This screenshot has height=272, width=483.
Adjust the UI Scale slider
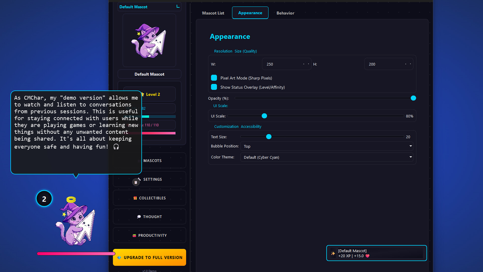tap(264, 116)
